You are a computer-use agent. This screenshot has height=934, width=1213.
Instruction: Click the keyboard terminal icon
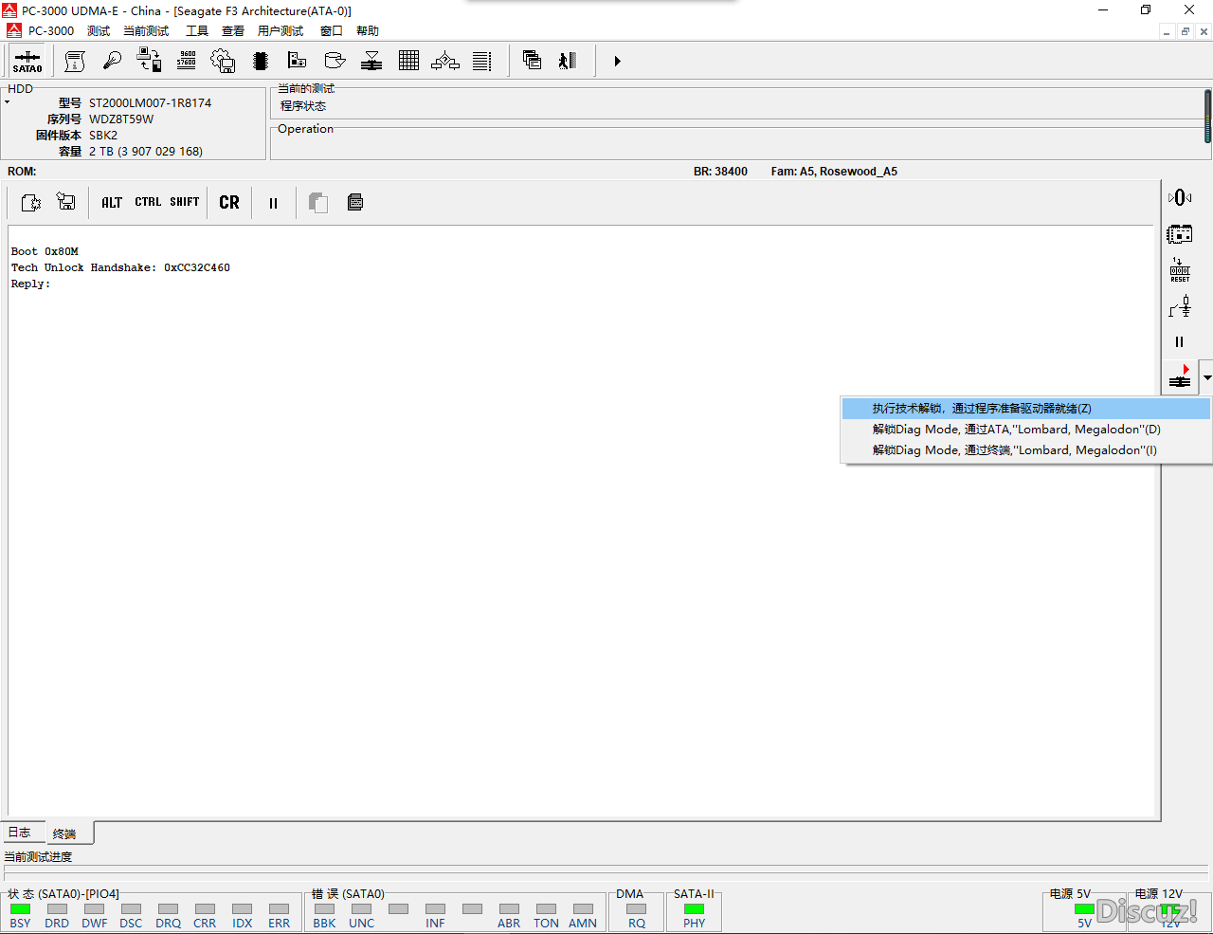[355, 202]
